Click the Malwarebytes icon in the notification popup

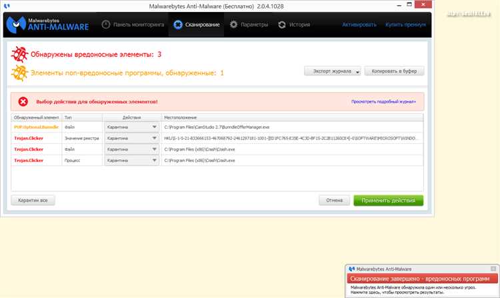click(x=352, y=269)
